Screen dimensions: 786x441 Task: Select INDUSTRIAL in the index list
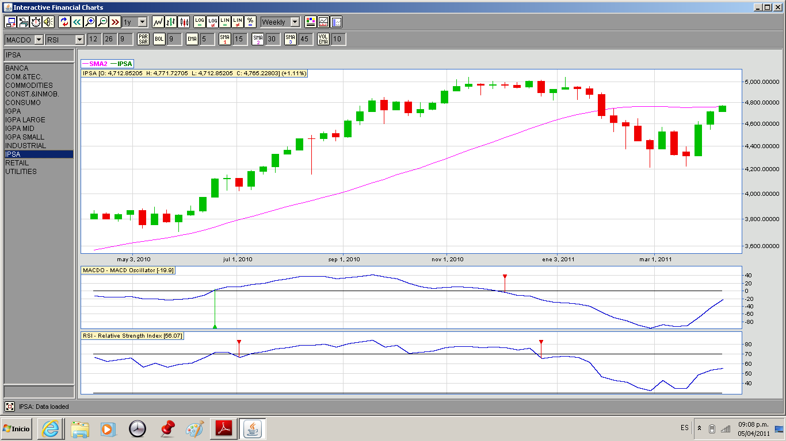pos(39,146)
